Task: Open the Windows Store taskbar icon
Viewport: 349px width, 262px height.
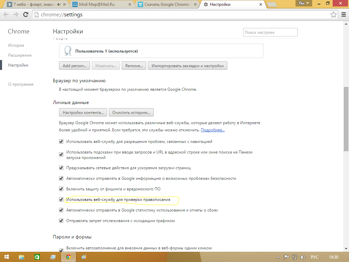Action: (x=37, y=257)
